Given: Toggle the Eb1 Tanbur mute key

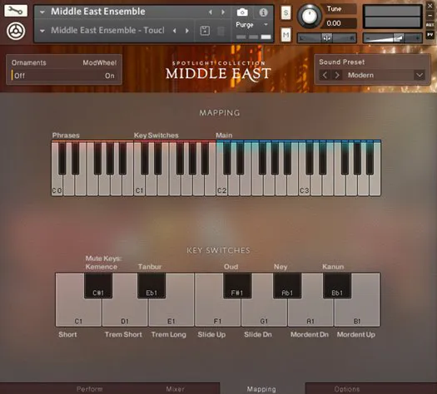Looking at the screenshot, I should pyautogui.click(x=151, y=286).
